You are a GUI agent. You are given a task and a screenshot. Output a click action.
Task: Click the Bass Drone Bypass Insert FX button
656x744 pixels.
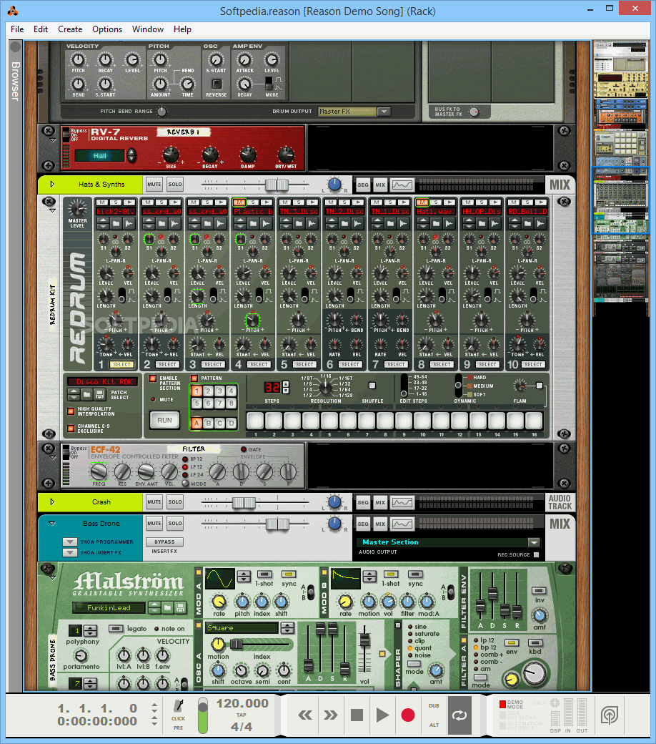pos(164,542)
